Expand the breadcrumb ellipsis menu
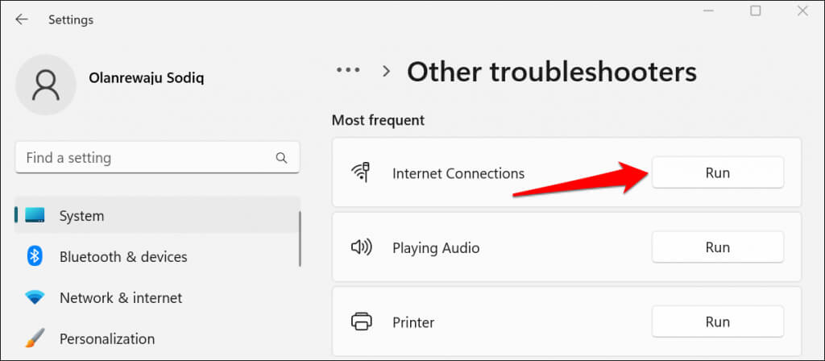Screen dimensions: 825x361 tap(348, 71)
